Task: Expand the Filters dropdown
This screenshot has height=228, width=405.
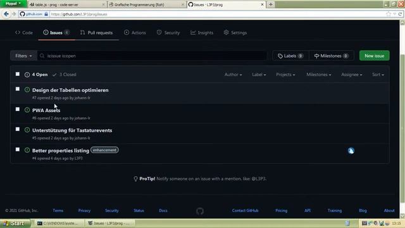Action: click(23, 56)
